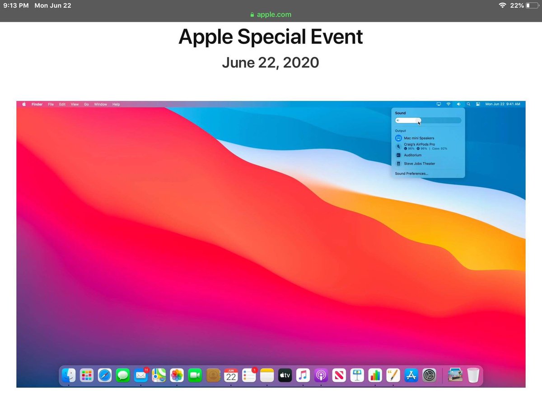Open System Preferences from the Dock
This screenshot has height=407, width=542.
(x=430, y=375)
